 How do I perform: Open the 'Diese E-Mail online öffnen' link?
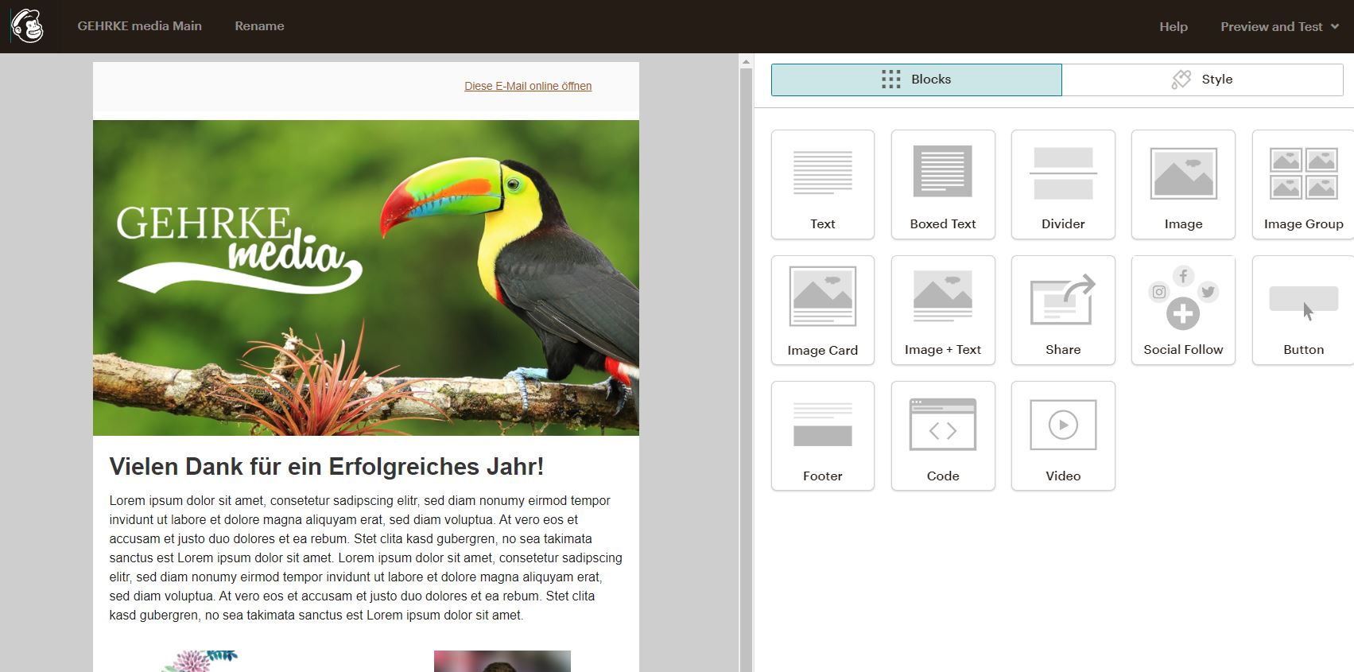pos(528,86)
